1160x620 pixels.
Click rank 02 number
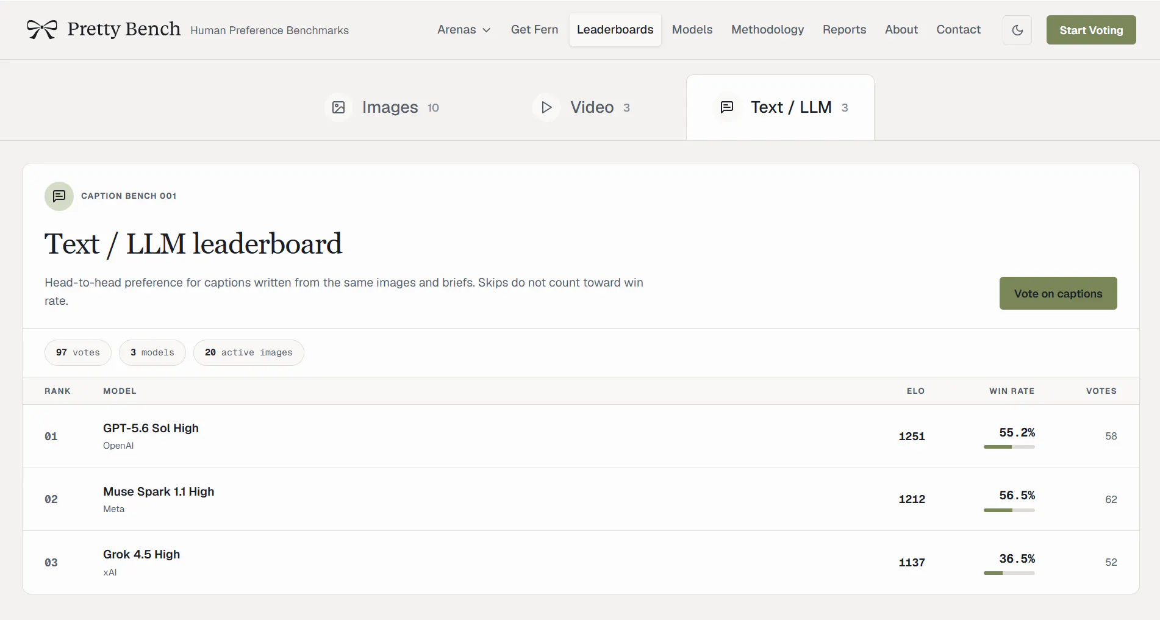click(51, 499)
